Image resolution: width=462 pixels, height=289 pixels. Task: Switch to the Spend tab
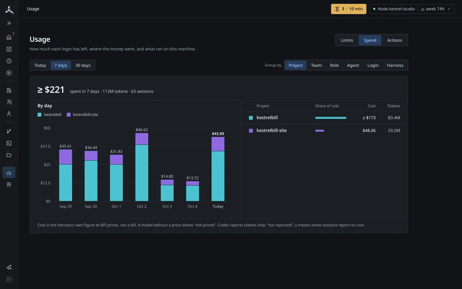[x=370, y=40]
